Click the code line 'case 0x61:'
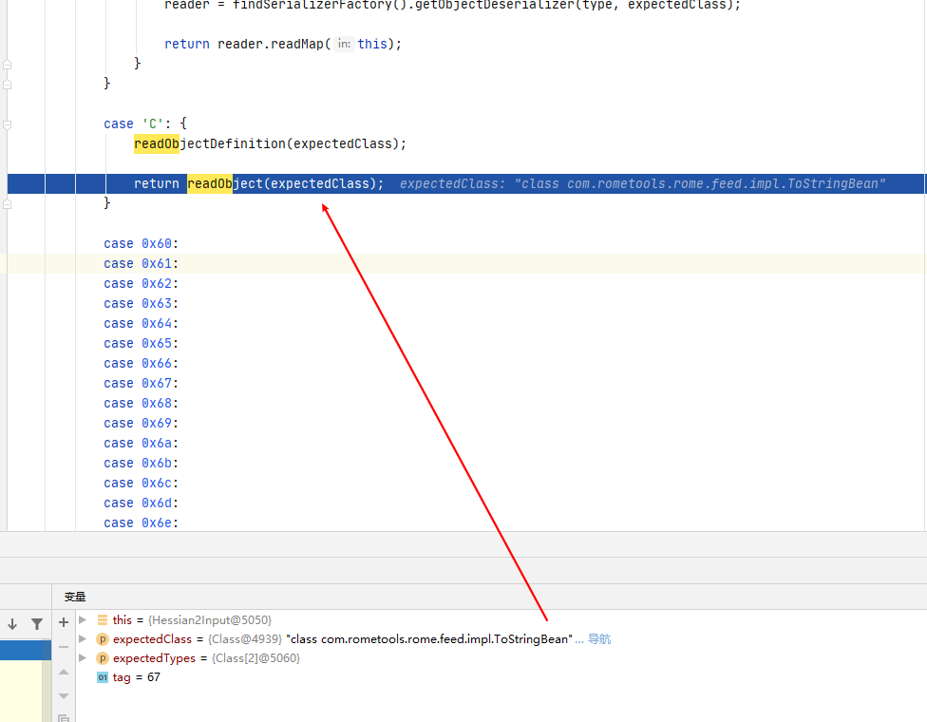This screenshot has width=927, height=722. pyautogui.click(x=141, y=264)
